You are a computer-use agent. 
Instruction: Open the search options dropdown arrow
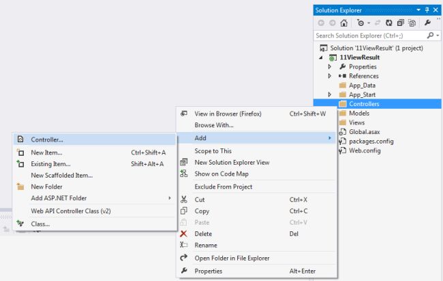pos(438,35)
